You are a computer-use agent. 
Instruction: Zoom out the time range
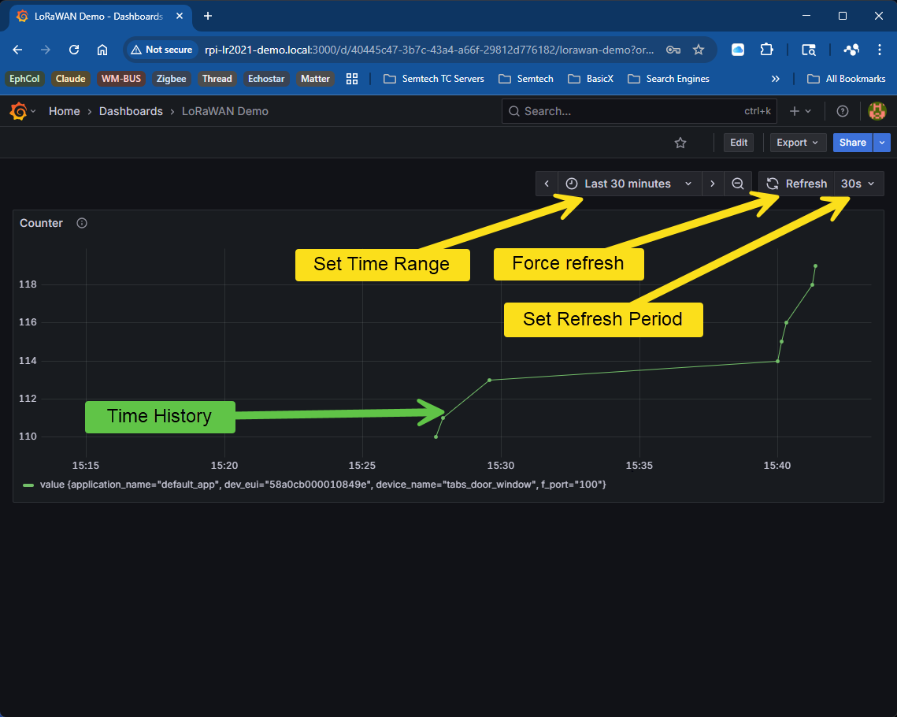point(738,184)
